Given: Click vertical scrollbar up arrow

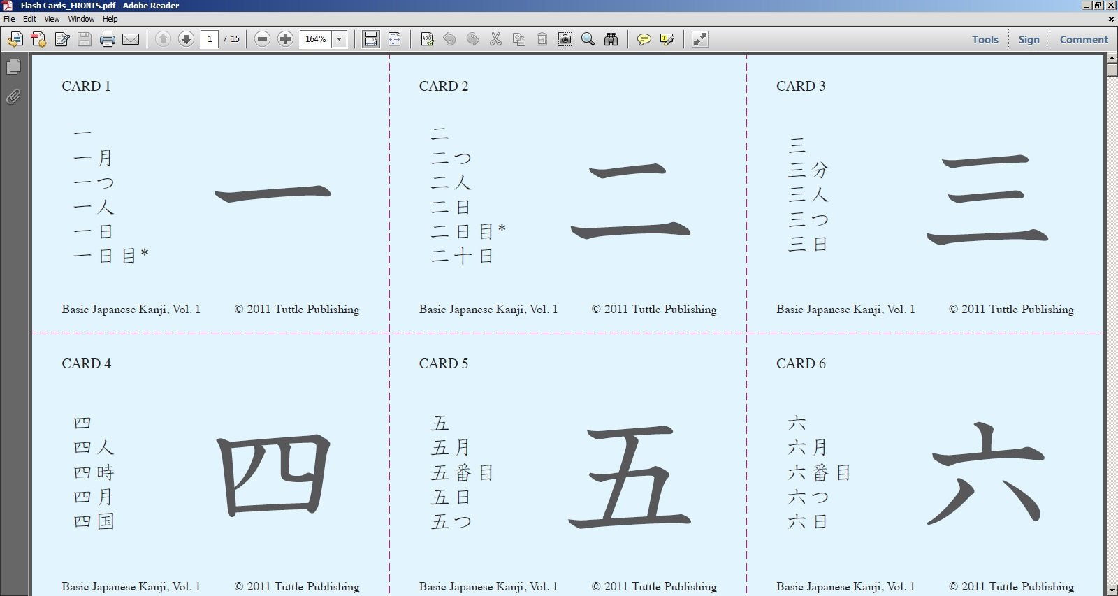Looking at the screenshot, I should coord(1112,58).
